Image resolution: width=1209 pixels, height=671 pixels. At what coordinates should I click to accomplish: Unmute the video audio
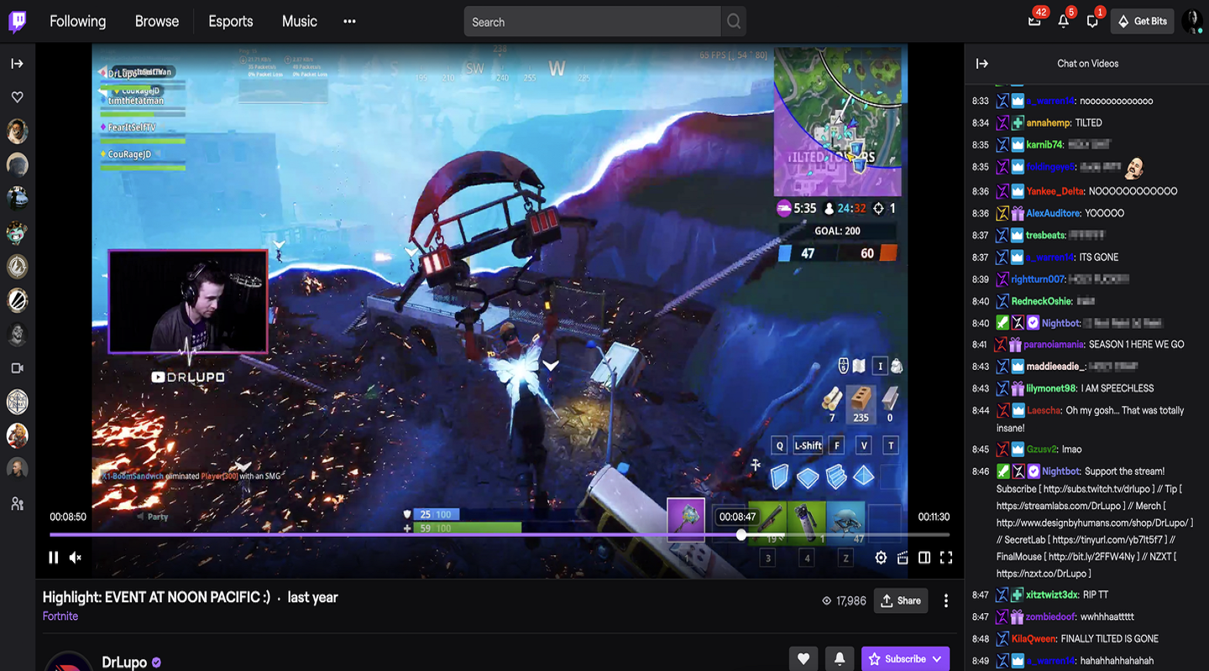coord(76,558)
